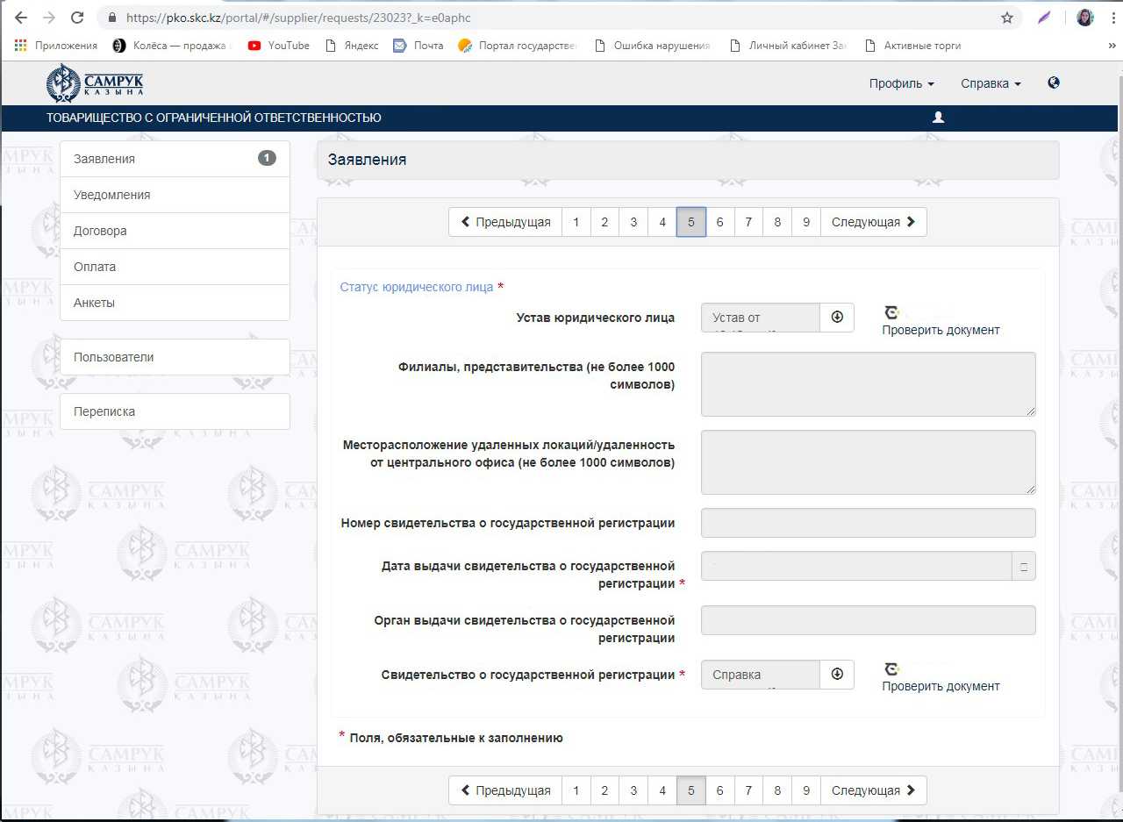1123x822 pixels.
Task: Download the Устав юридического лица file
Action: [836, 318]
